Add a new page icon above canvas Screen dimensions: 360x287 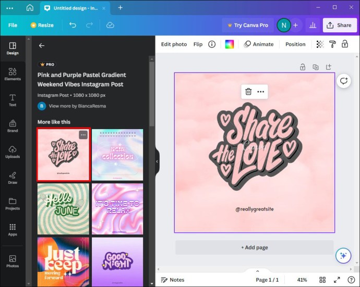point(329,67)
